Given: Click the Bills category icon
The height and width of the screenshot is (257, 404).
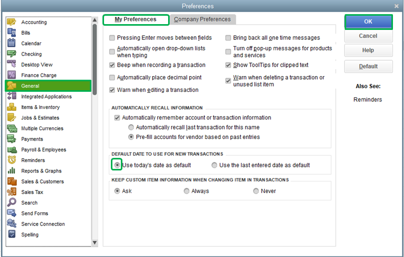Looking at the screenshot, I should click(x=12, y=33).
